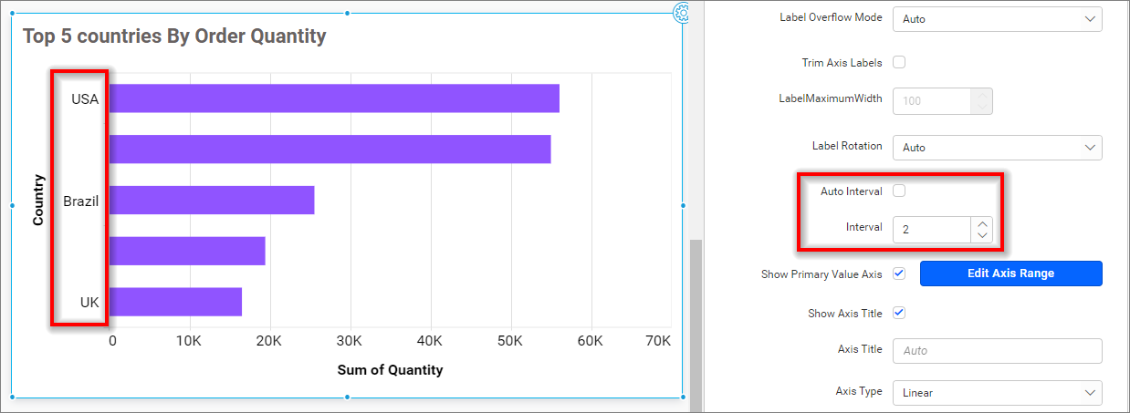1130x413 pixels.
Task: Open the Label Overflow Mode dropdown
Action: (x=997, y=18)
